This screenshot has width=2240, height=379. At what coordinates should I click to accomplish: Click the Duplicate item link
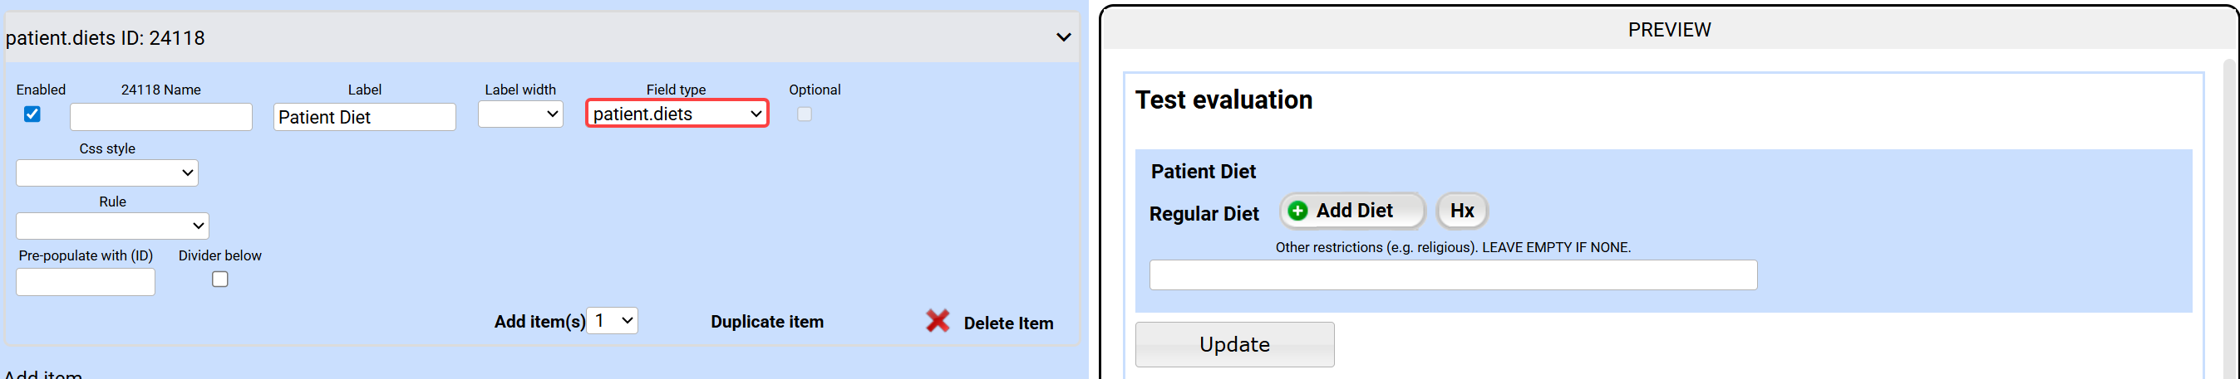click(x=766, y=322)
